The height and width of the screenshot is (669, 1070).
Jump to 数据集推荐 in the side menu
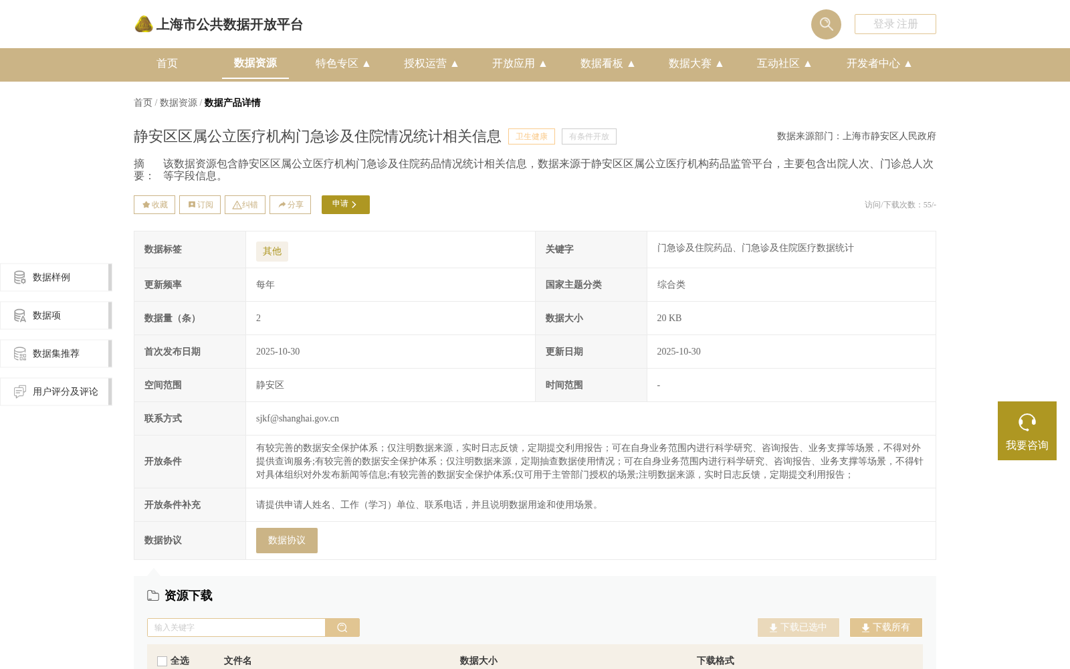point(56,354)
